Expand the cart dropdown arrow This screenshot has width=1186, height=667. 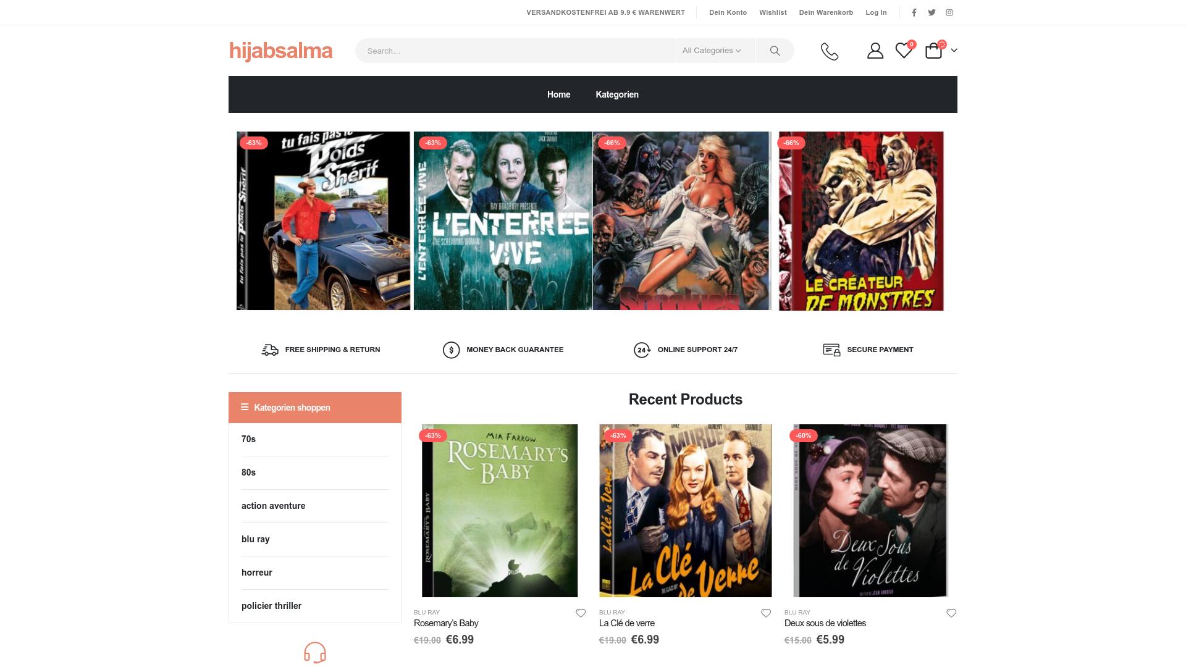[954, 51]
